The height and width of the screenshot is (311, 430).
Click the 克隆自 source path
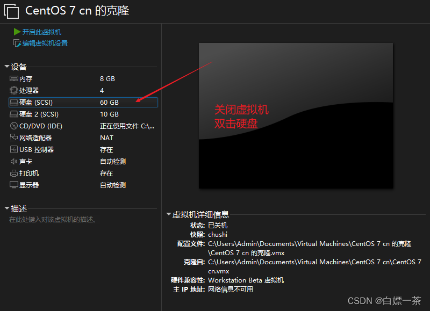pos(314,266)
